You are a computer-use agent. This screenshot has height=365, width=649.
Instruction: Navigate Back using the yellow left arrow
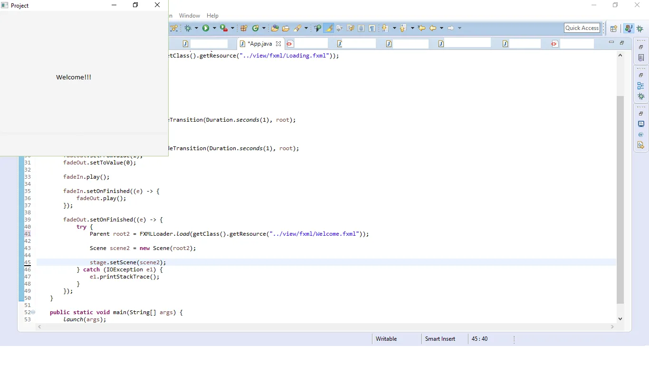click(433, 28)
